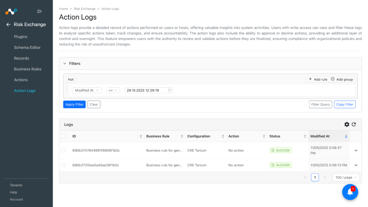Select all logs header checkbox
The height and width of the screenshot is (207, 368).
(63, 136)
